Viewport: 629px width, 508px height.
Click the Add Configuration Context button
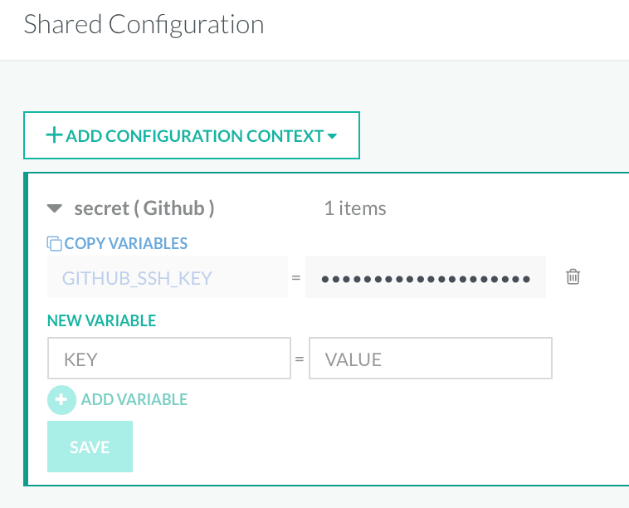pyautogui.click(x=192, y=135)
